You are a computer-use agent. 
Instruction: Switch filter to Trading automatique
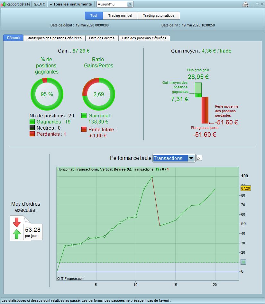[159, 15]
